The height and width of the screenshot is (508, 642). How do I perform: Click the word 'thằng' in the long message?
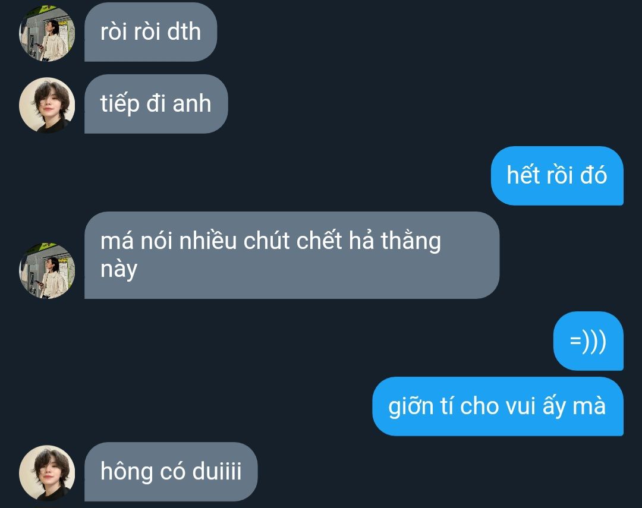point(411,240)
